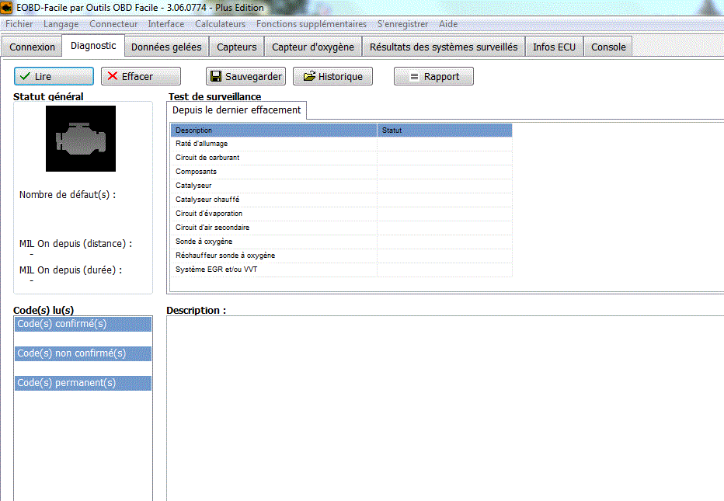Switch to the Données gelées tab

pos(166,47)
